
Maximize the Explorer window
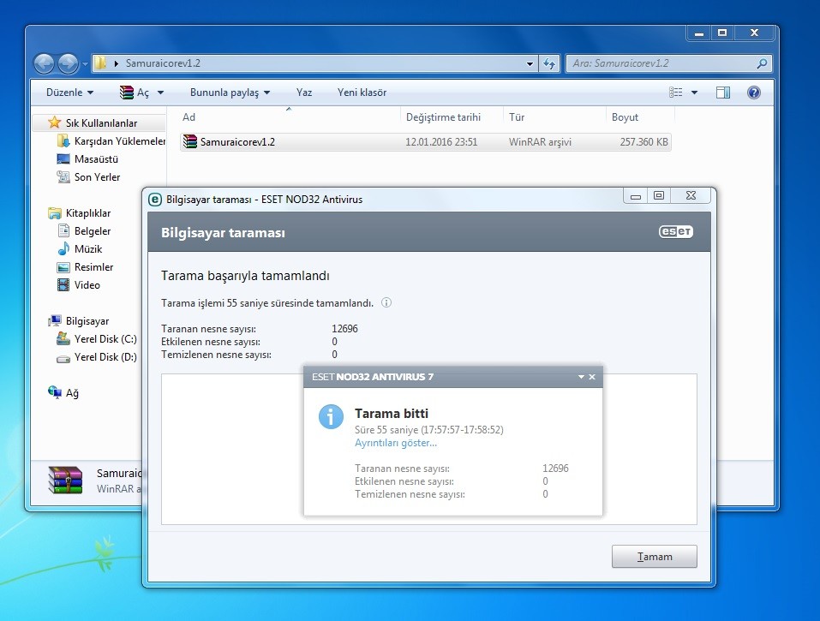click(x=722, y=33)
